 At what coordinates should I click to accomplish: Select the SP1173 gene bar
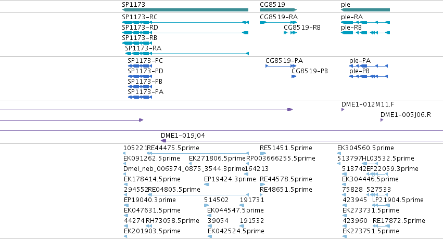[x=185, y=10]
